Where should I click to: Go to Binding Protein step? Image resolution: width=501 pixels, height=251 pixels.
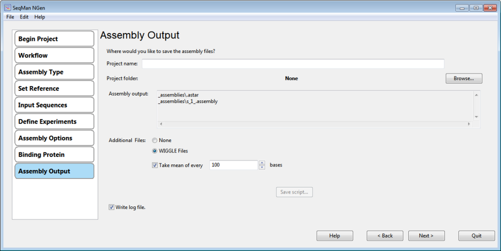(54, 155)
